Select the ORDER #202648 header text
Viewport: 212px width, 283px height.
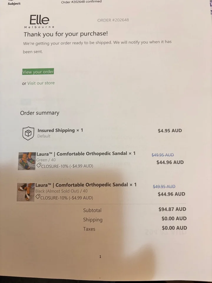pyautogui.click(x=113, y=20)
